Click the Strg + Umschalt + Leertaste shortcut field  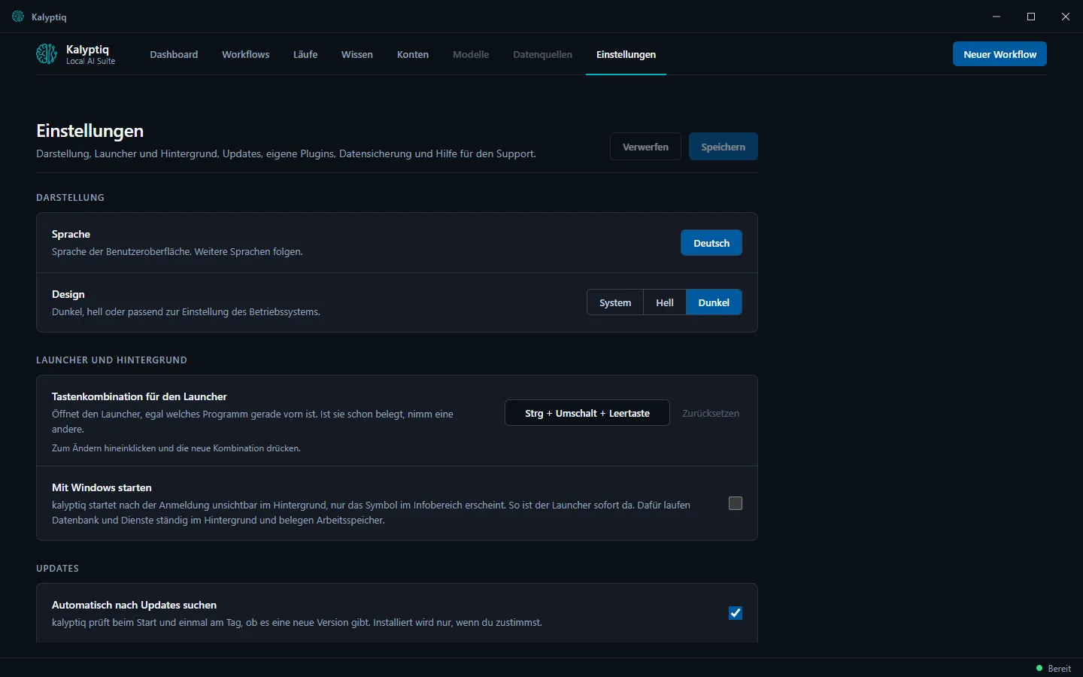[x=587, y=413]
